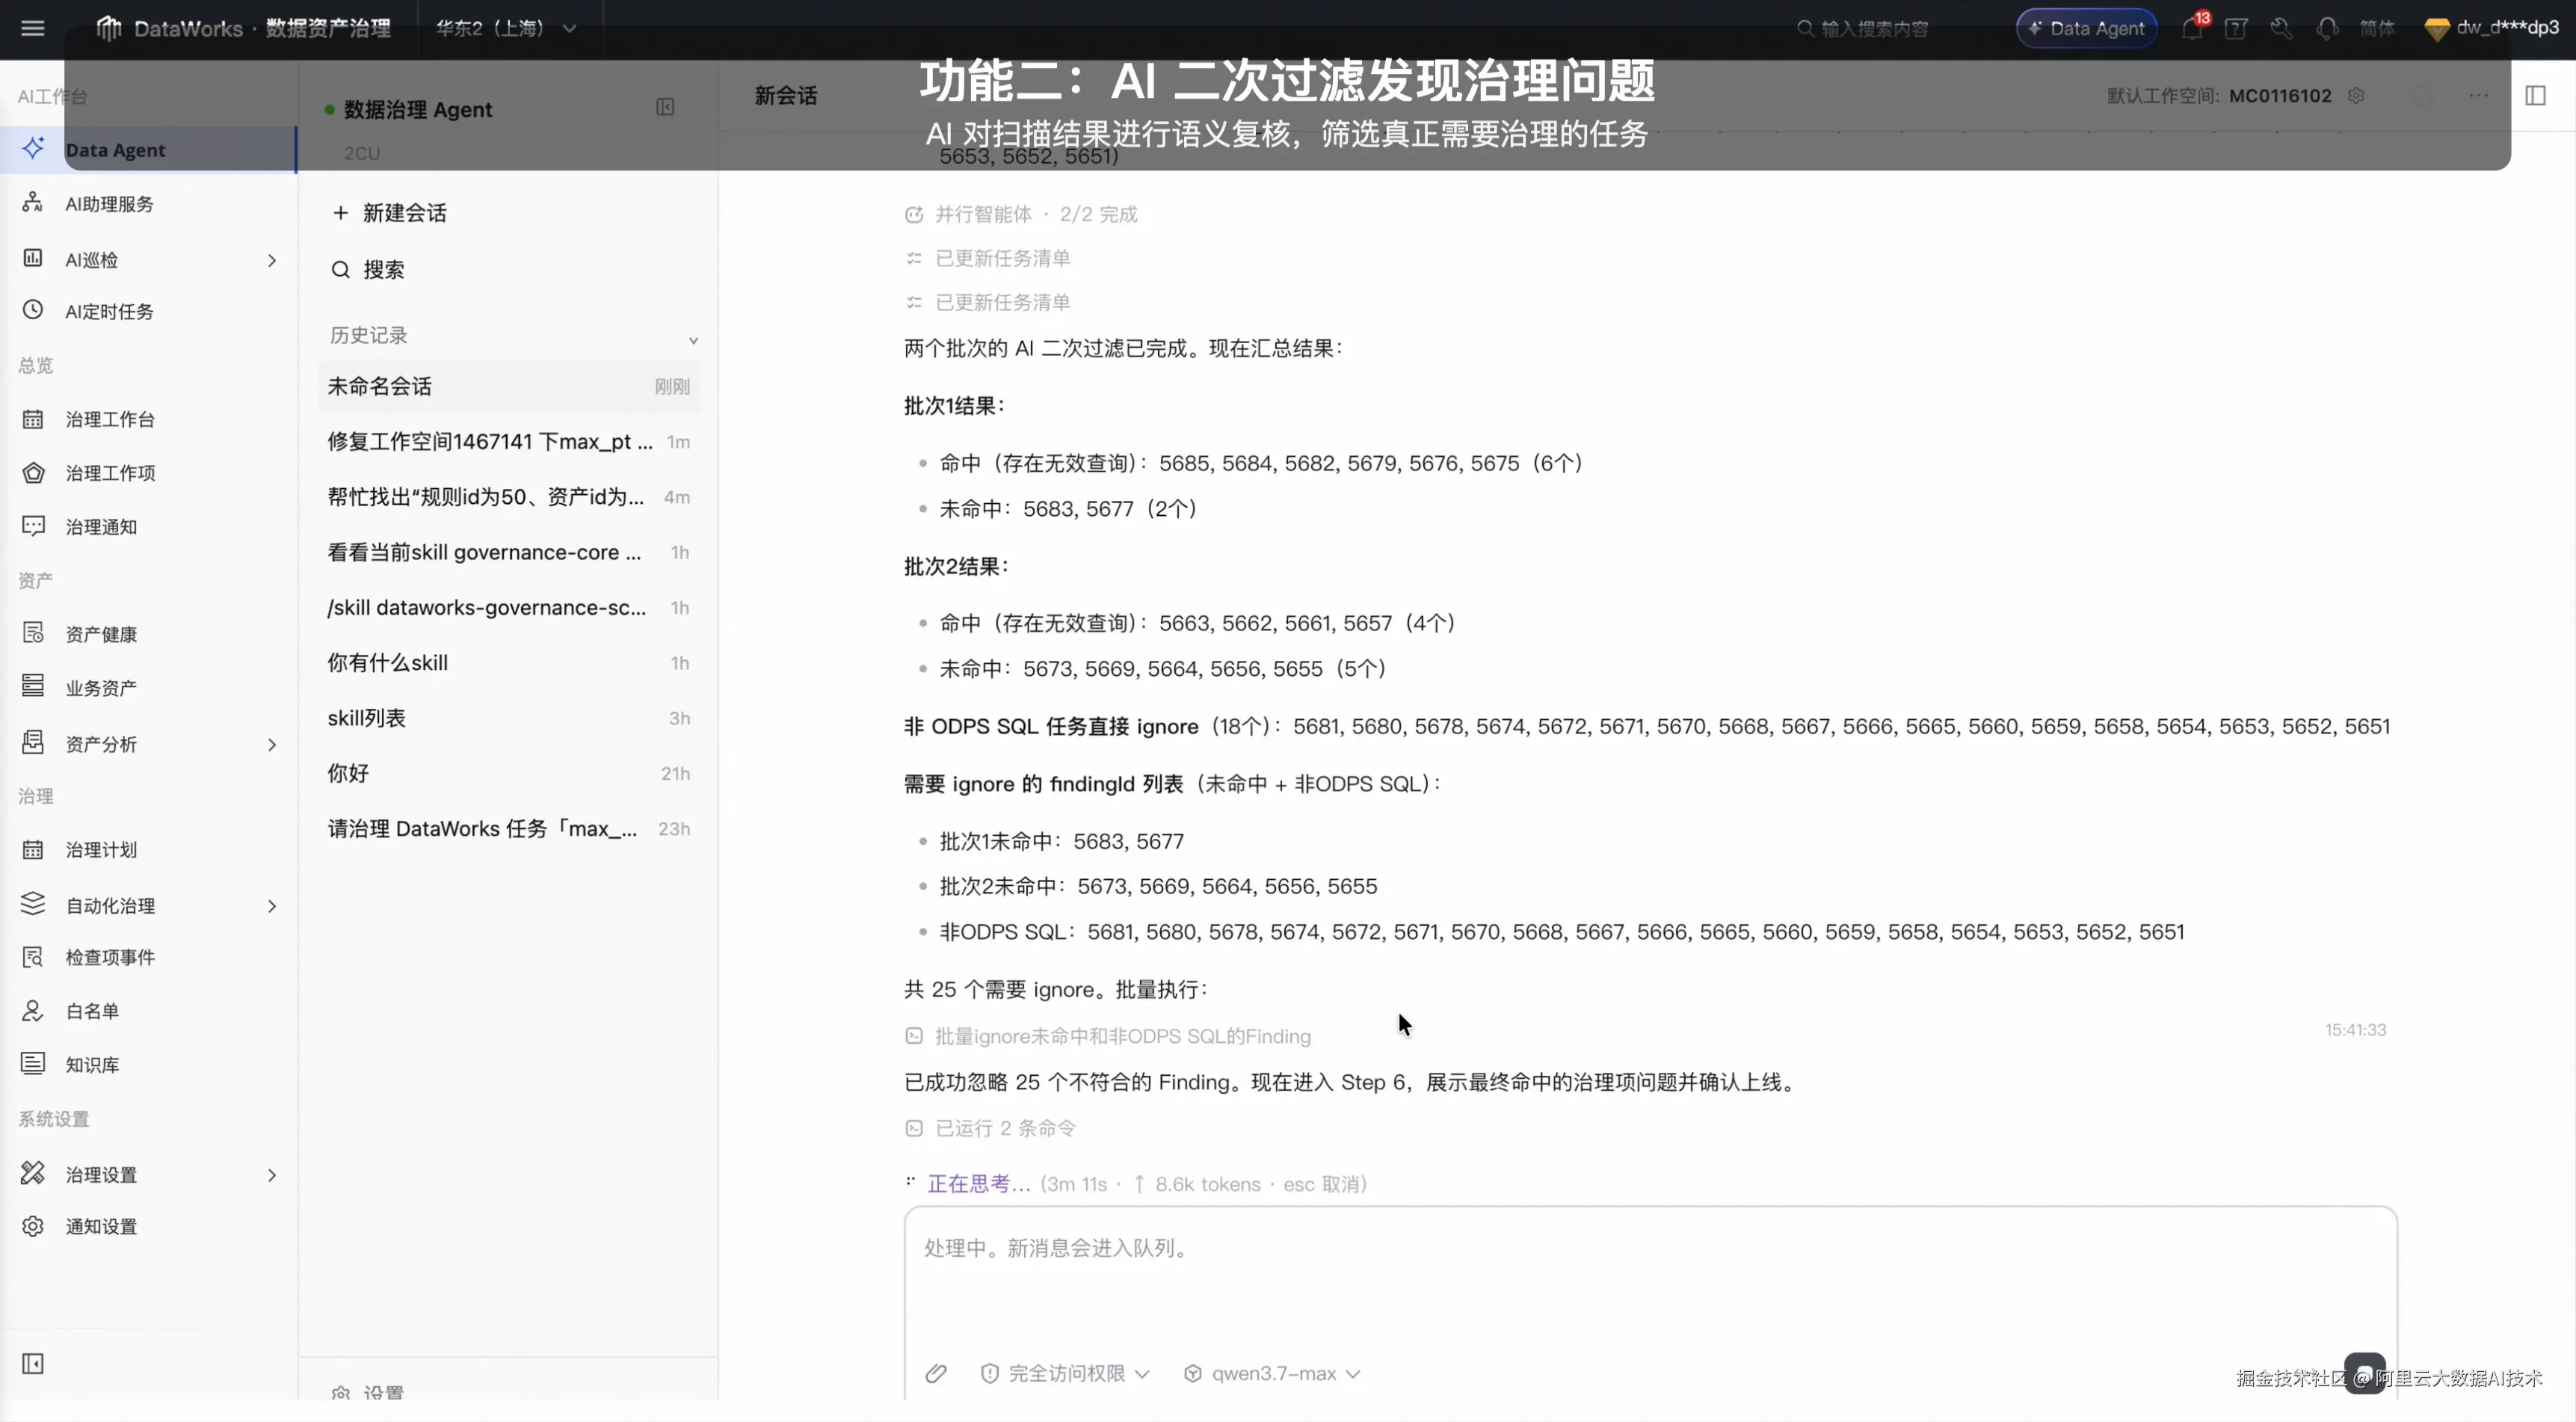
Task: Open the 修复工作空间1467141 history entry
Action: pos(509,441)
